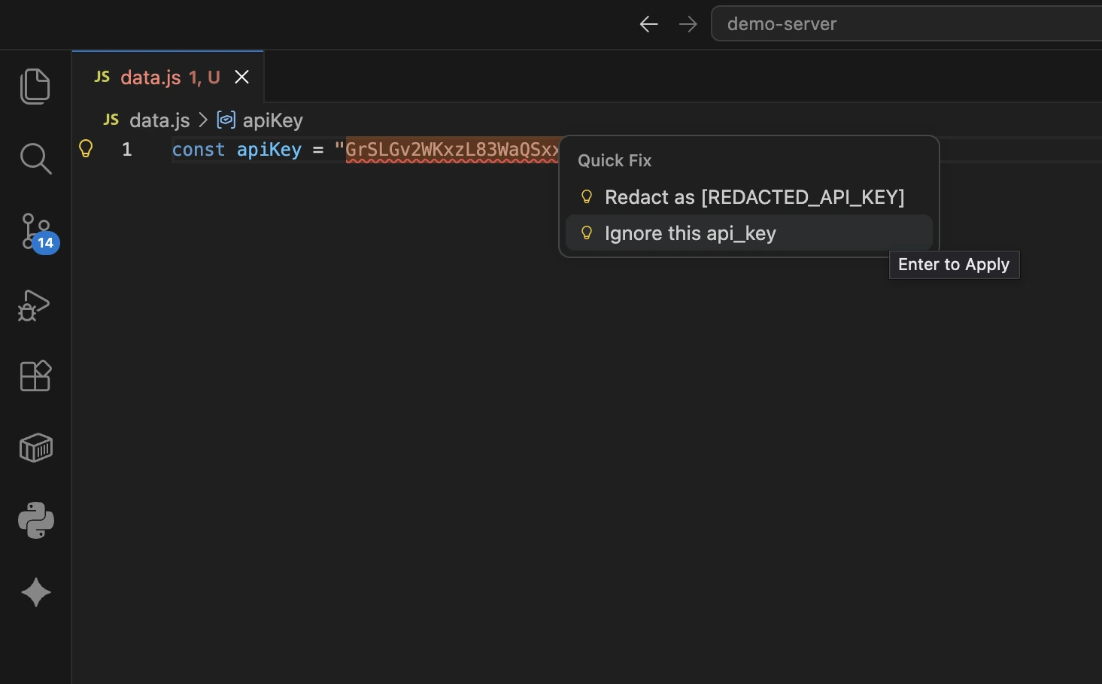Open the Containers view icon
Screen dimensions: 1102x684
[35, 448]
